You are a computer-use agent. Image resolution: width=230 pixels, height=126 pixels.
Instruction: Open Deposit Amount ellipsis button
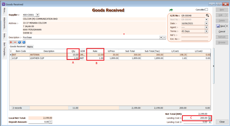50,122
